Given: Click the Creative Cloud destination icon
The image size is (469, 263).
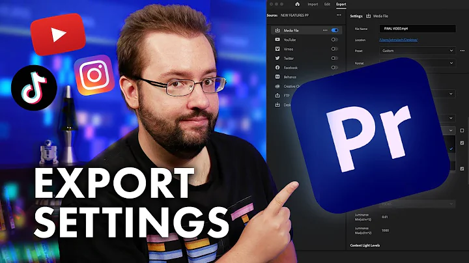Looking at the screenshot, I should [277, 86].
